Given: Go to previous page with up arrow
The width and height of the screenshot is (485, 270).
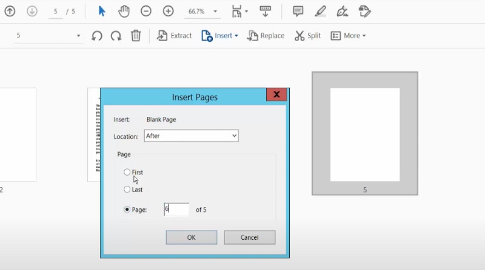Looking at the screenshot, I should point(10,12).
